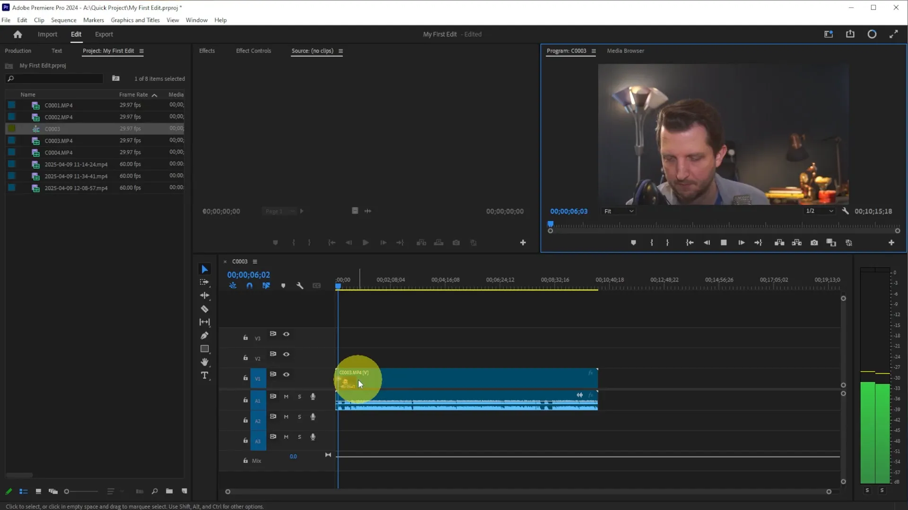Maximize to full screen video output
The width and height of the screenshot is (908, 510).
click(x=893, y=34)
